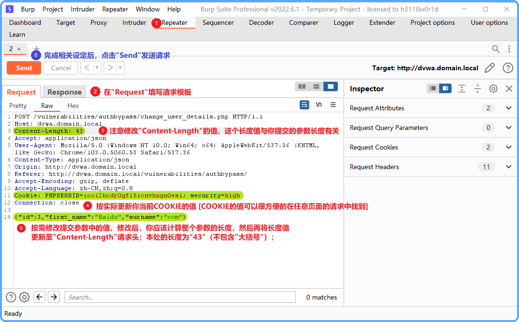Select side-by-side request/response layout
Screen dimensions: 519x322
point(302,86)
